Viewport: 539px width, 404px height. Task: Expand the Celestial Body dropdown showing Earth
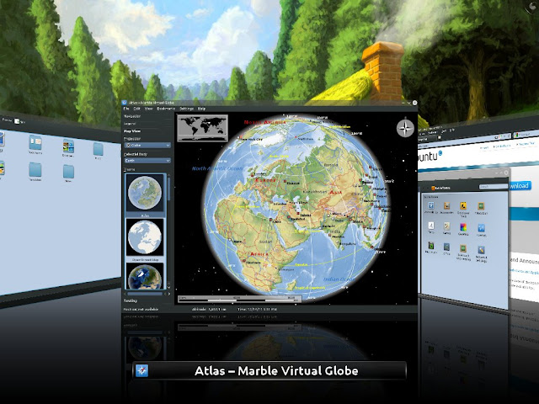147,161
